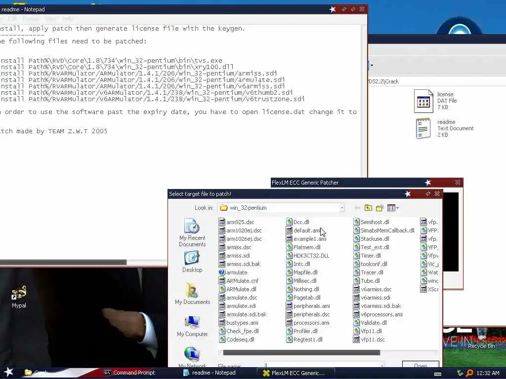Select file Semihost.dll
This screenshot has width=506, height=379.
372,222
